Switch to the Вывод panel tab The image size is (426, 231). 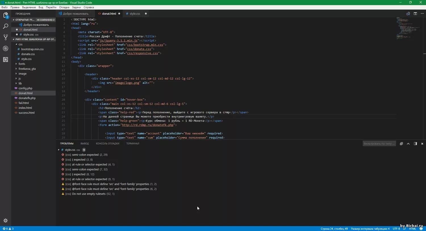tap(85, 144)
